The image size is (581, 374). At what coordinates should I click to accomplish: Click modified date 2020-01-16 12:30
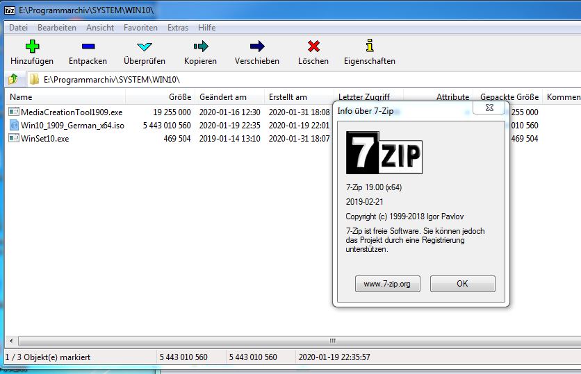(230, 112)
